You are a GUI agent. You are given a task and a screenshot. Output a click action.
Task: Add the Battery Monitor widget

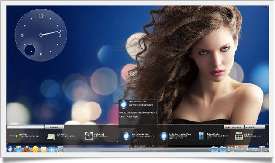pyautogui.click(x=213, y=136)
